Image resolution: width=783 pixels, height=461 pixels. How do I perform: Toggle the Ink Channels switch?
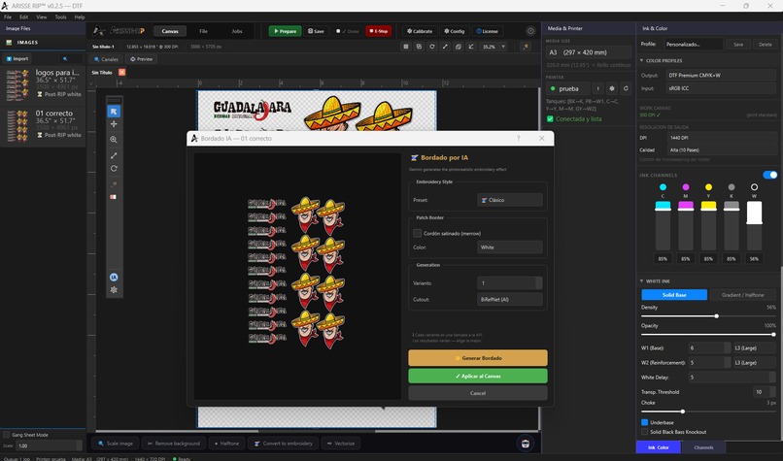[770, 175]
